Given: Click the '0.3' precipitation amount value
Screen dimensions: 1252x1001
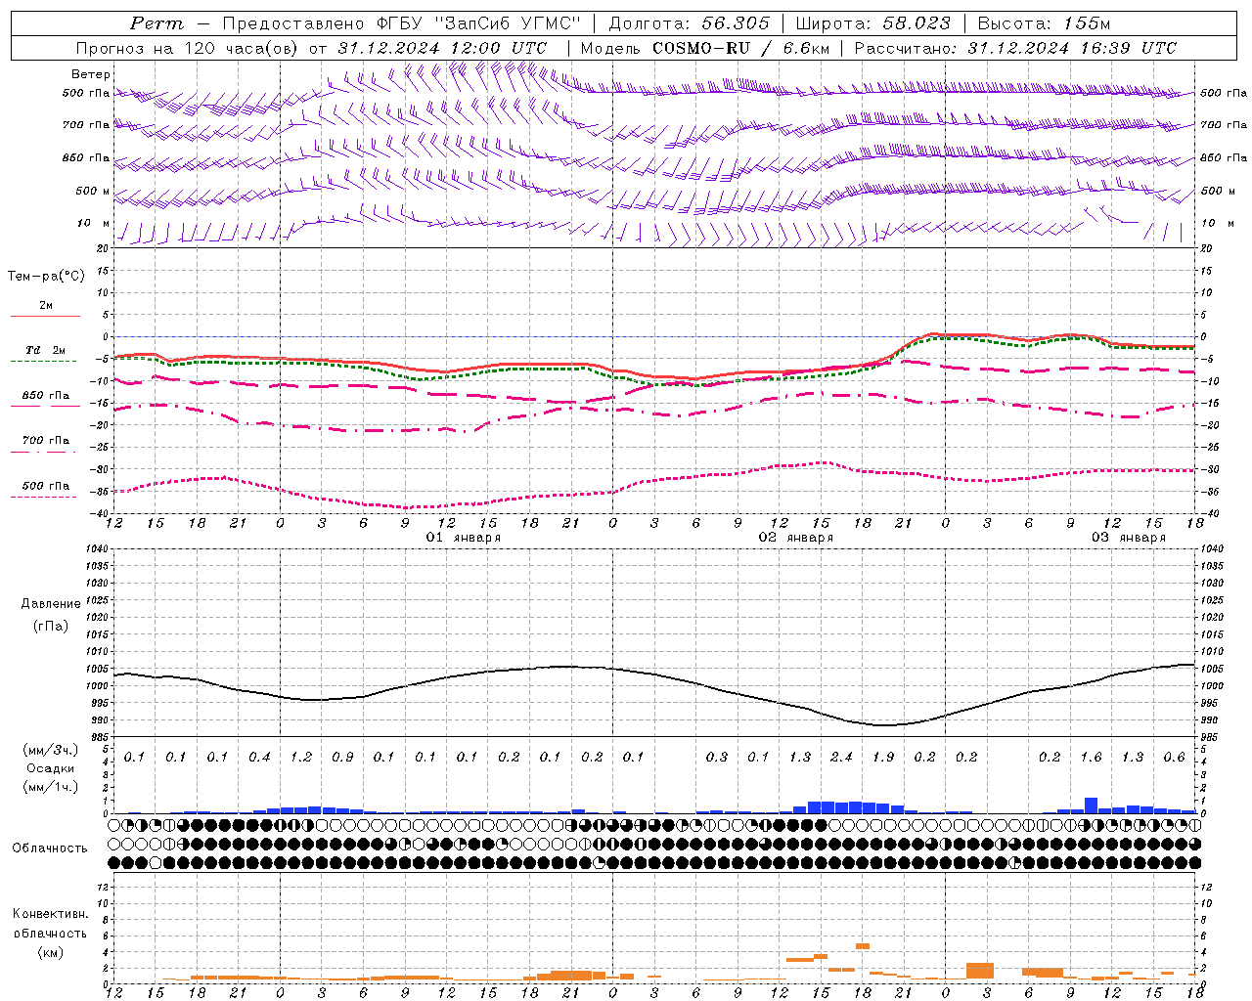Looking at the screenshot, I should 717,758.
